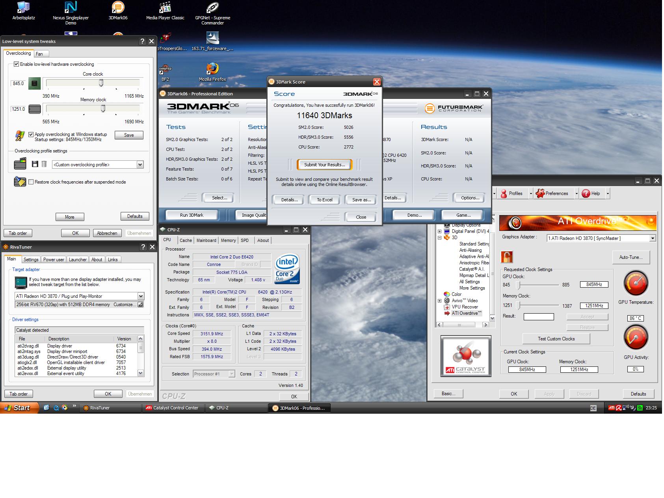Open the SPD tab in CPU-Z

pyautogui.click(x=245, y=240)
